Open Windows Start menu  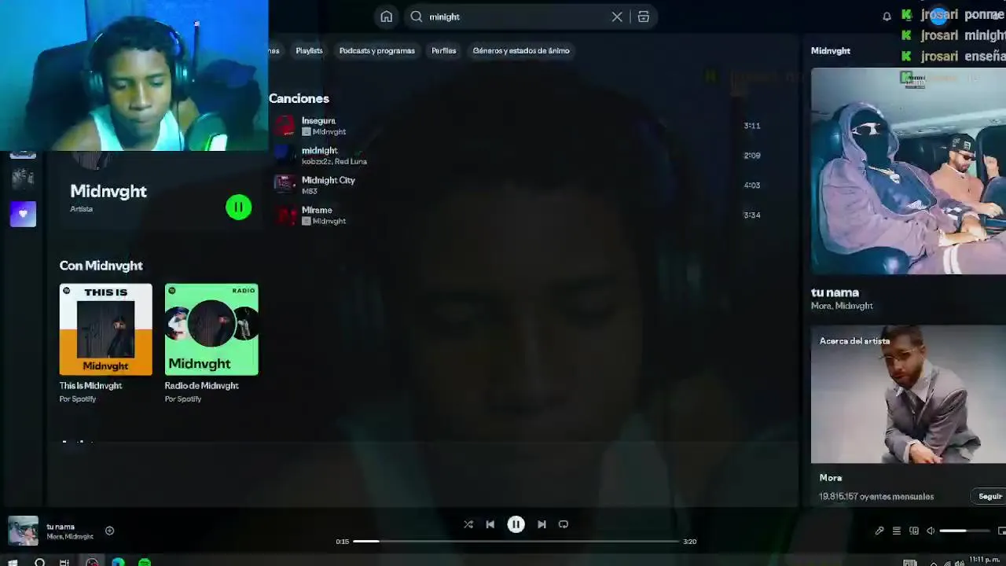(x=13, y=563)
